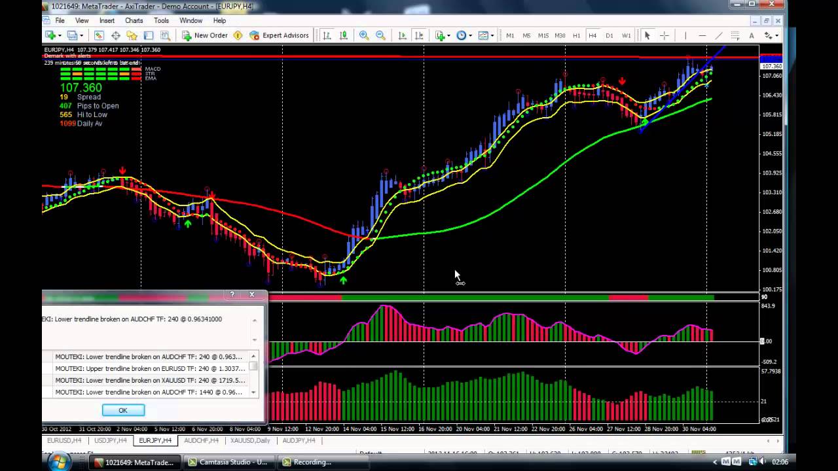838x471 pixels.
Task: Open Camtasia Studio from taskbar
Action: coord(228,462)
